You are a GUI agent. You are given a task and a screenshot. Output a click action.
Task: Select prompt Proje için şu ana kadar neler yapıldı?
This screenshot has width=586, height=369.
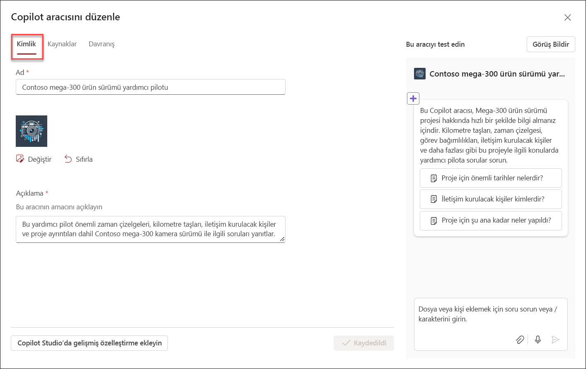(491, 220)
